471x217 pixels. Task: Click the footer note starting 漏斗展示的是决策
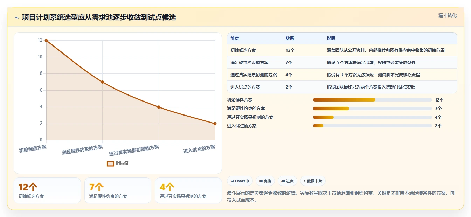(341, 196)
